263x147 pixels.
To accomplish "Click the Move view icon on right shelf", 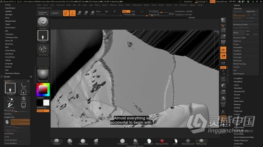I will coord(223,85).
